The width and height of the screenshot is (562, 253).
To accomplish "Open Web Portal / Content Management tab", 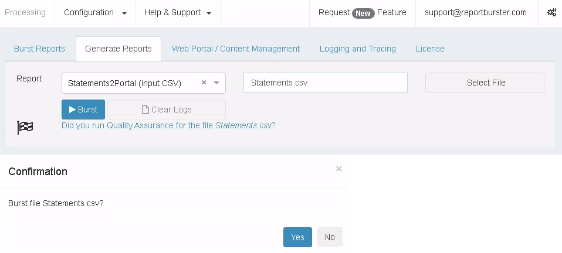I will tap(236, 49).
